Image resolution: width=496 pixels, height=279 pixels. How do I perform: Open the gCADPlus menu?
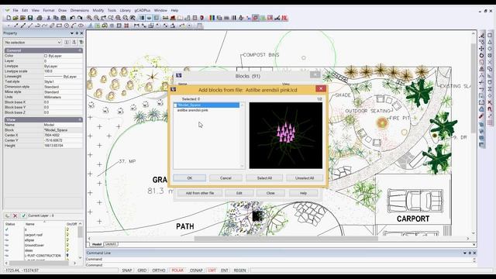[x=143, y=10]
